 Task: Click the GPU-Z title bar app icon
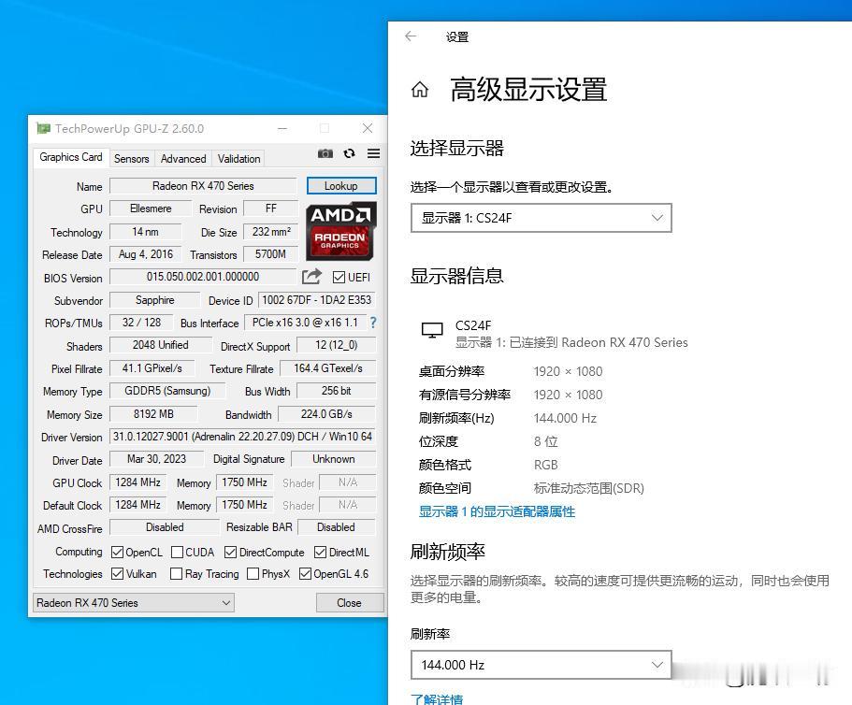pyautogui.click(x=43, y=128)
